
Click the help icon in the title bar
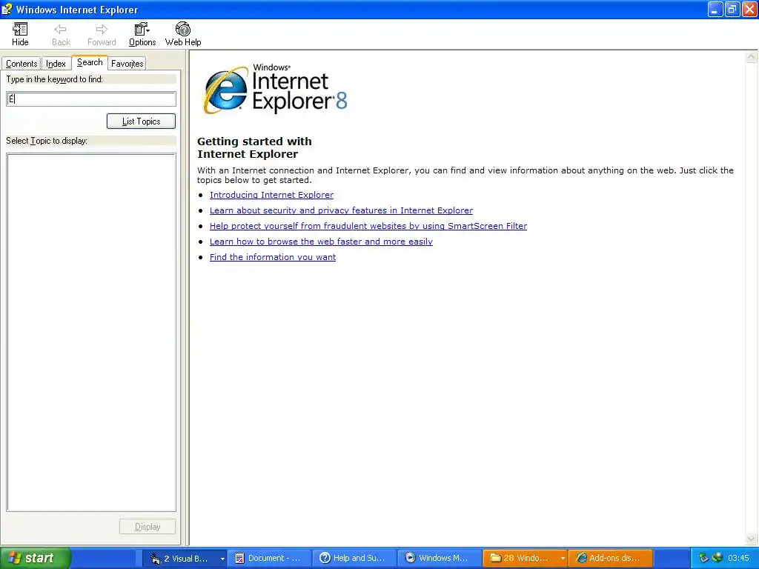[x=7, y=9]
